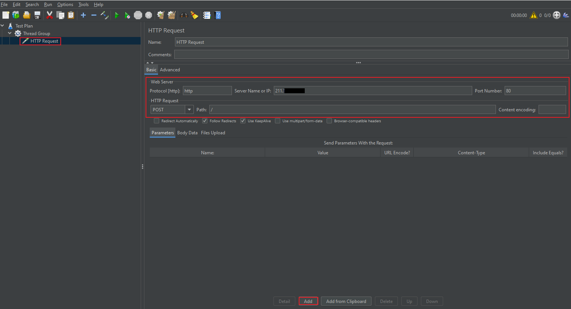The height and width of the screenshot is (309, 571).
Task: Click the Content encoding field
Action: click(552, 109)
